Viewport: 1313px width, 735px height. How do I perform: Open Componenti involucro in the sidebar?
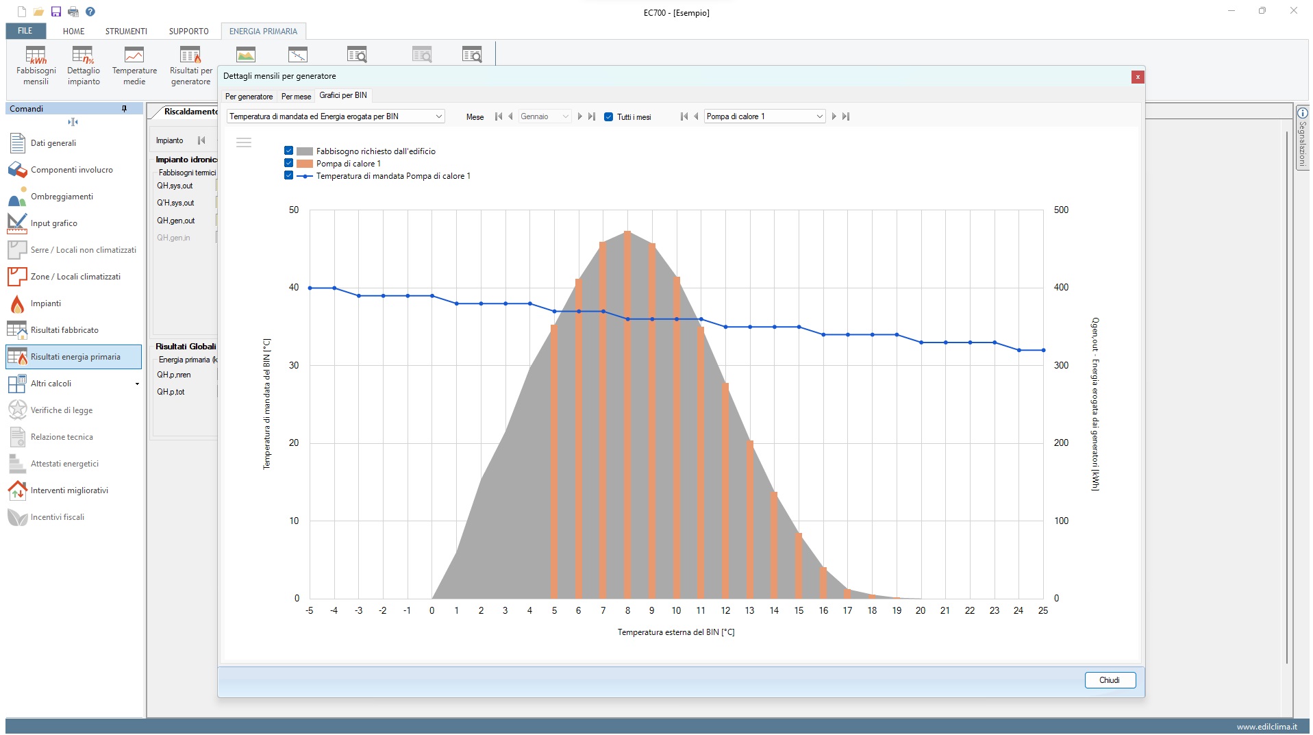point(73,170)
